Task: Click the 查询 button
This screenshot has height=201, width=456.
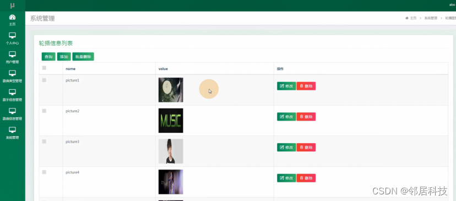Action: pyautogui.click(x=48, y=57)
